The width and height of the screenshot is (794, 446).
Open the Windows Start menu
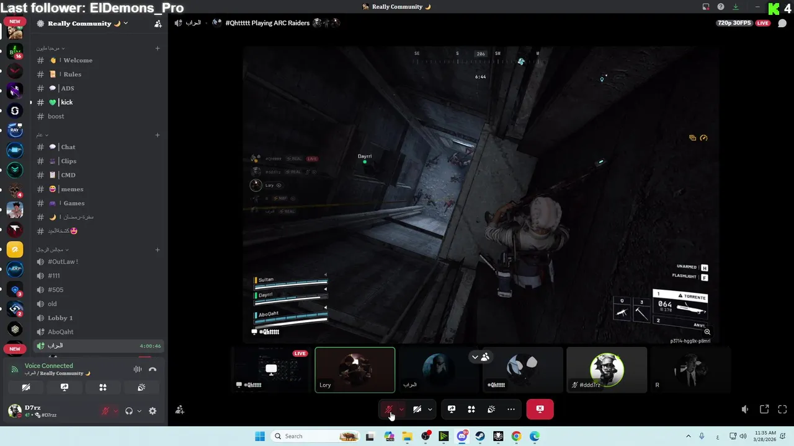point(260,436)
